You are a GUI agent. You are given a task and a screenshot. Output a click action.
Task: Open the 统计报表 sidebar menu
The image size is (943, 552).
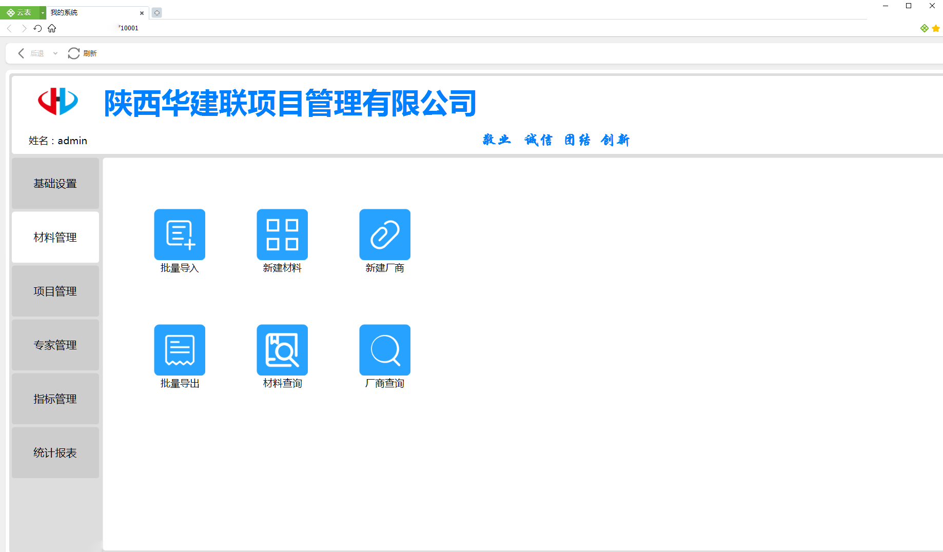click(55, 452)
